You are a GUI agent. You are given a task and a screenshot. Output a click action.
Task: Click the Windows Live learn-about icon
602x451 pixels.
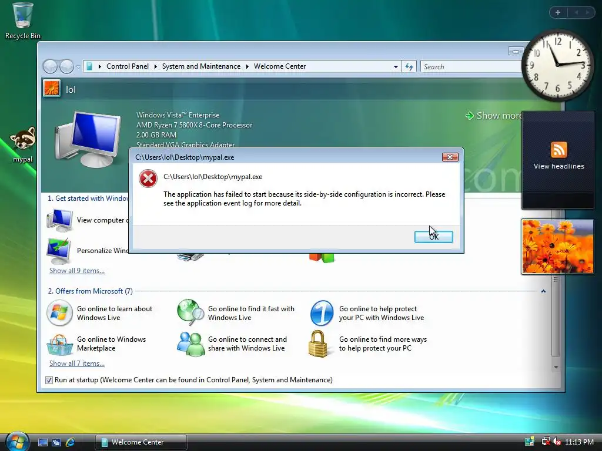coord(59,313)
